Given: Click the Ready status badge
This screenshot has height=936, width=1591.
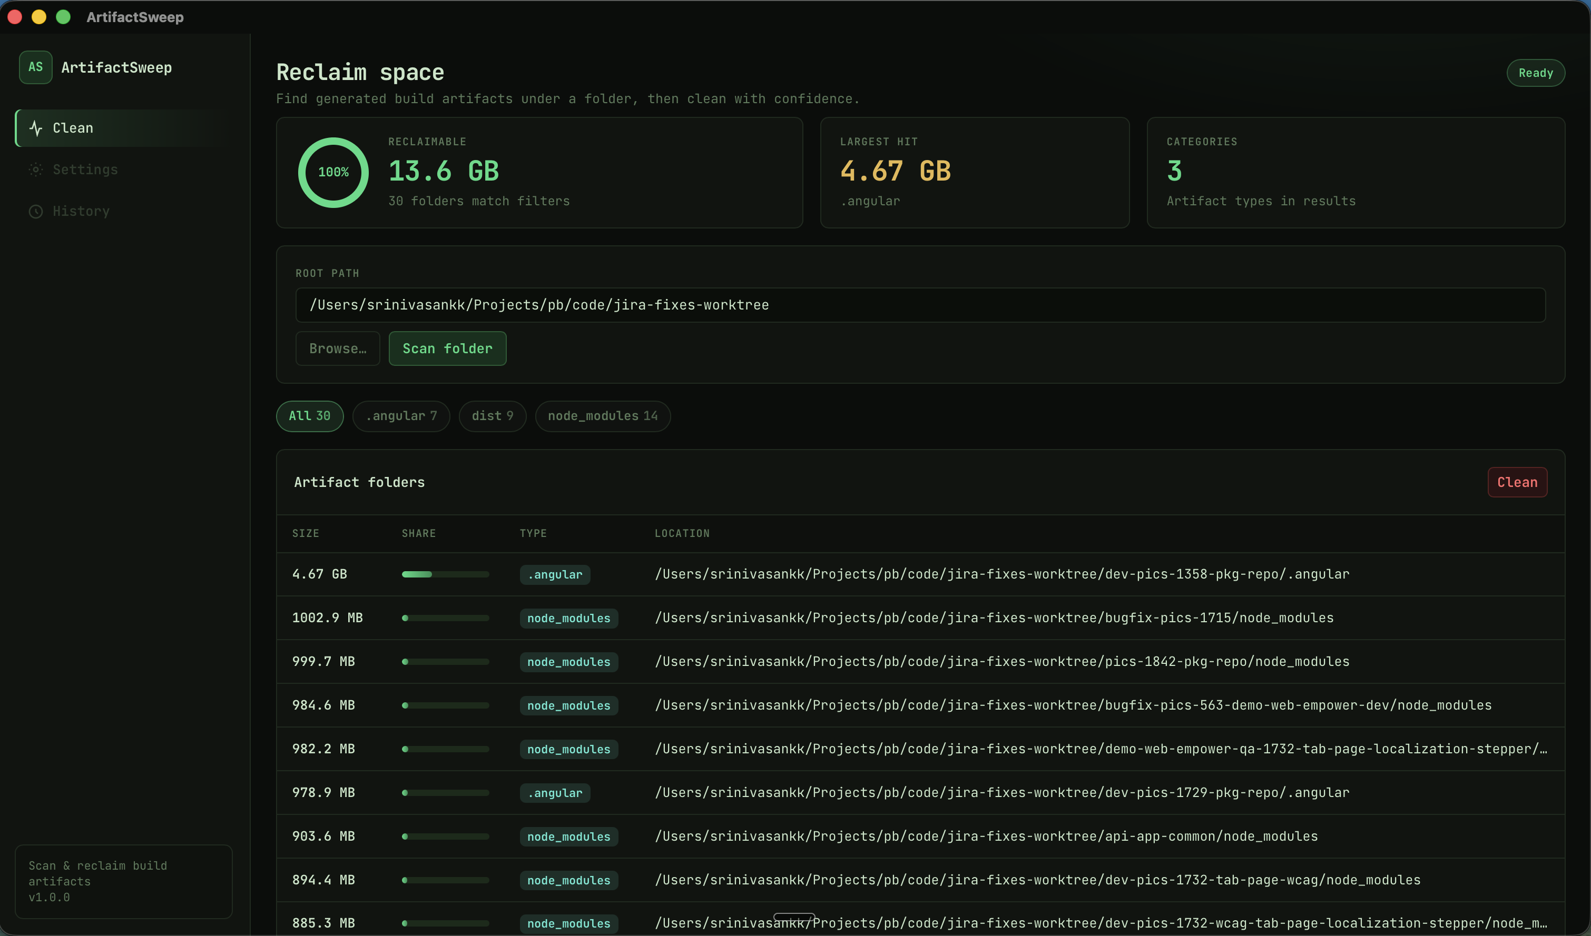Looking at the screenshot, I should point(1536,73).
